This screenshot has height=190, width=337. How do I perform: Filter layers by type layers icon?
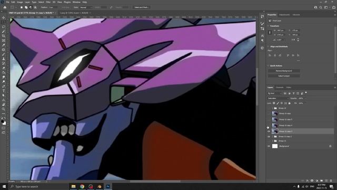[294, 93]
